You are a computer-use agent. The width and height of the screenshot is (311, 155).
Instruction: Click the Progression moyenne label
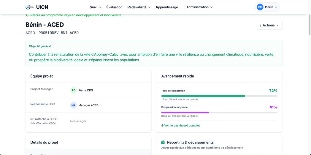pos(174,107)
